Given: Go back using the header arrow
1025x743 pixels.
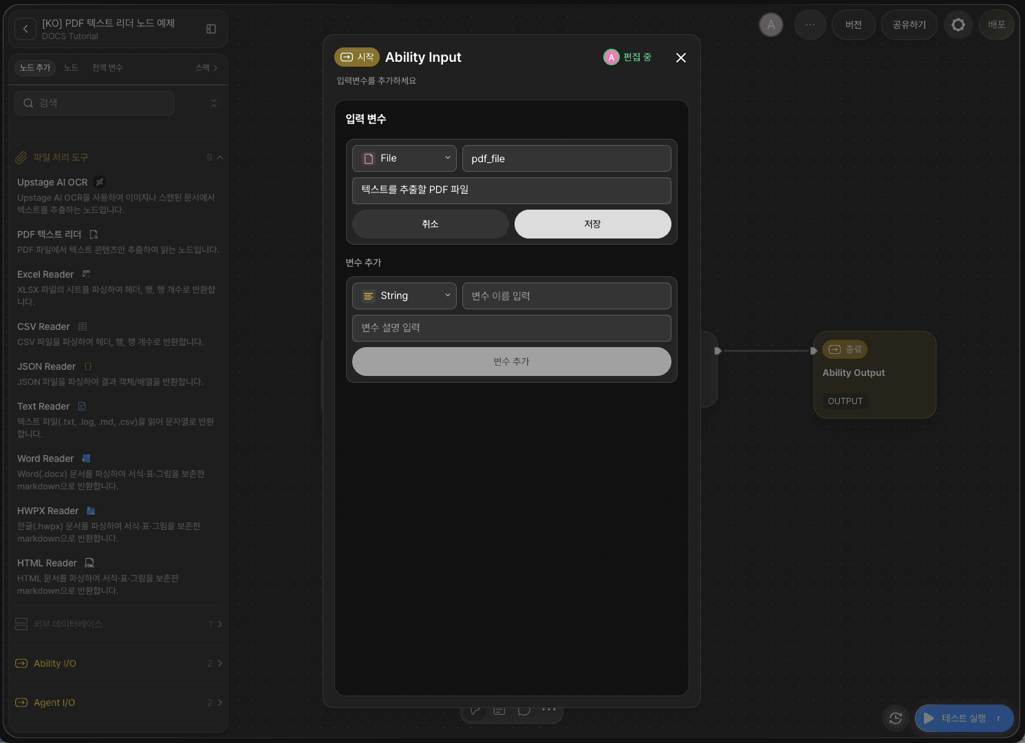Looking at the screenshot, I should click(25, 29).
